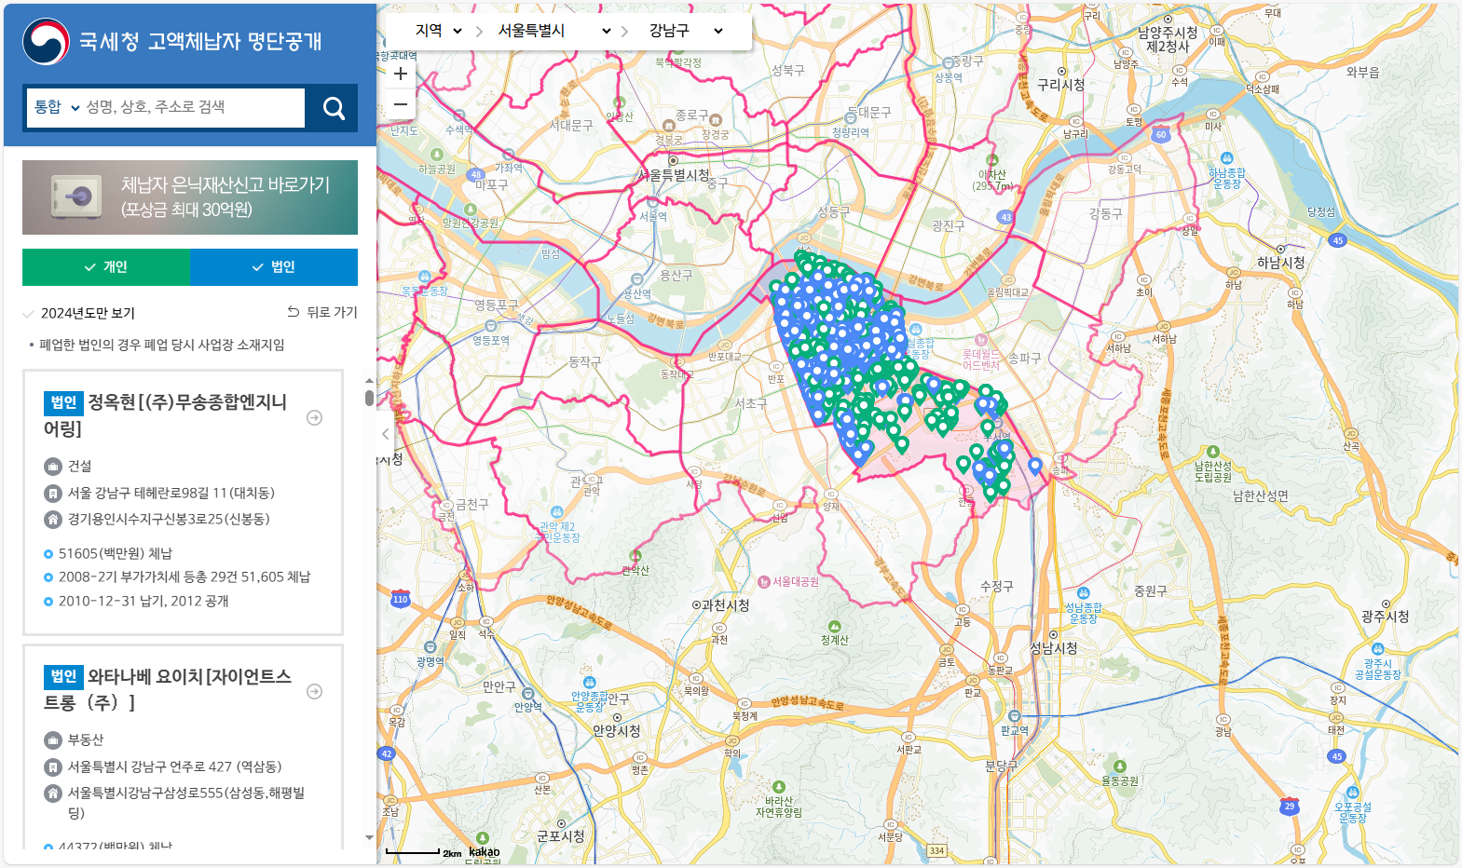Screen dimensions: 1462x868
Task: Collapse the side panel with left chevron
Action: 386,434
